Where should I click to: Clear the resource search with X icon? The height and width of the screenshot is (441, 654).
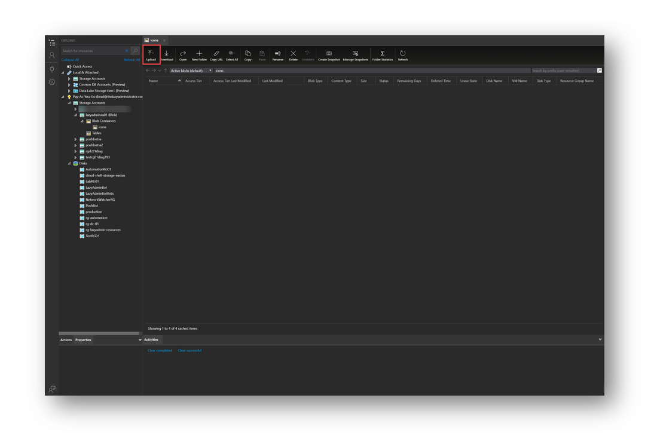click(126, 51)
